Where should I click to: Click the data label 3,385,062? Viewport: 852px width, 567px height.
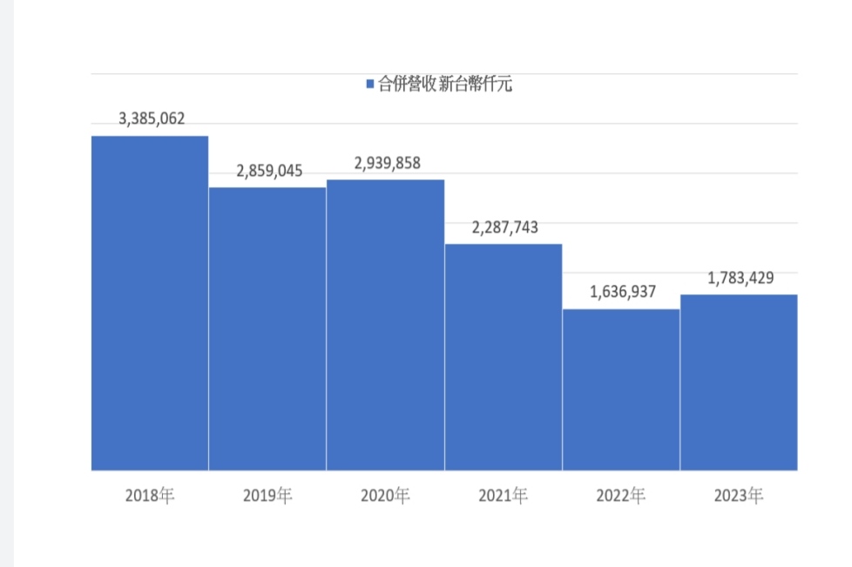click(x=152, y=118)
